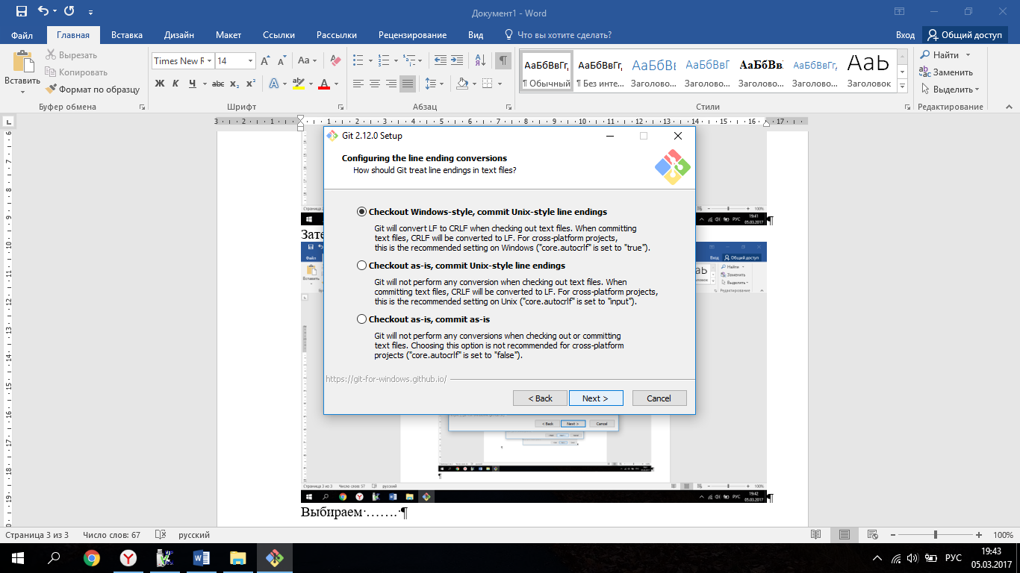
Task: Align text right in Word
Action: (391, 84)
